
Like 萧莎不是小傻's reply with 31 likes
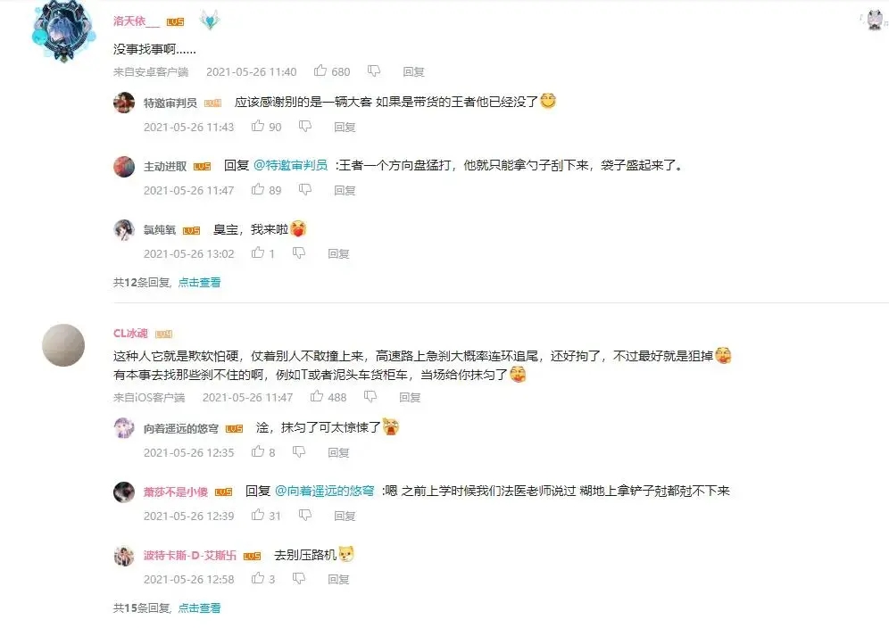pos(258,515)
